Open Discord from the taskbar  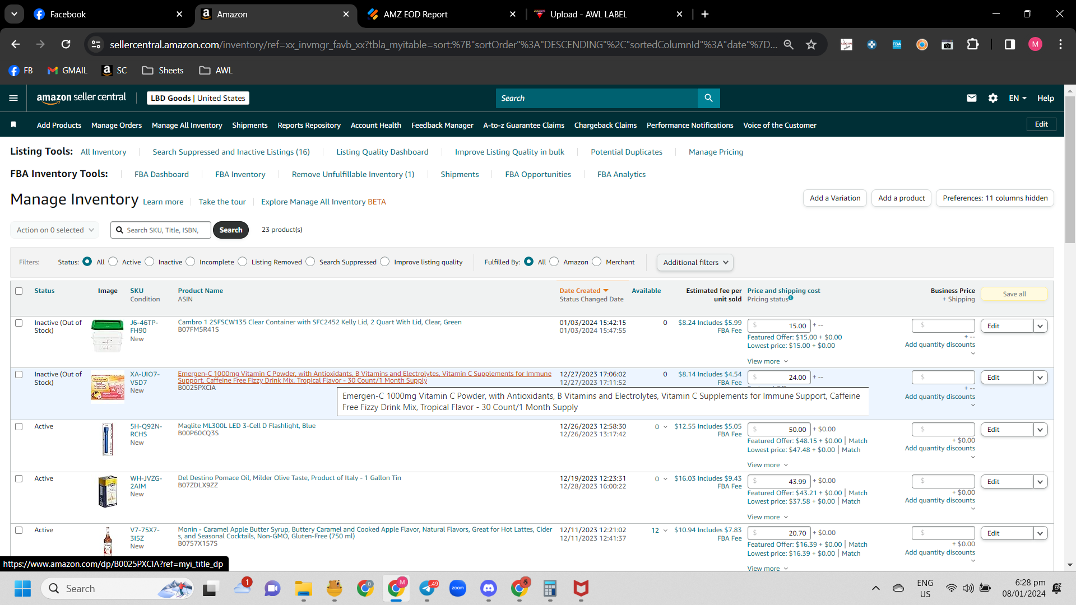pos(489,588)
